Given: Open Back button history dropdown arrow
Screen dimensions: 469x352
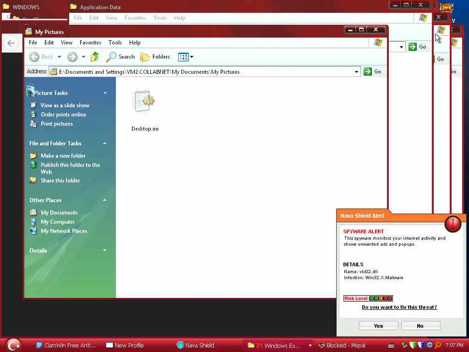Looking at the screenshot, I should 59,56.
